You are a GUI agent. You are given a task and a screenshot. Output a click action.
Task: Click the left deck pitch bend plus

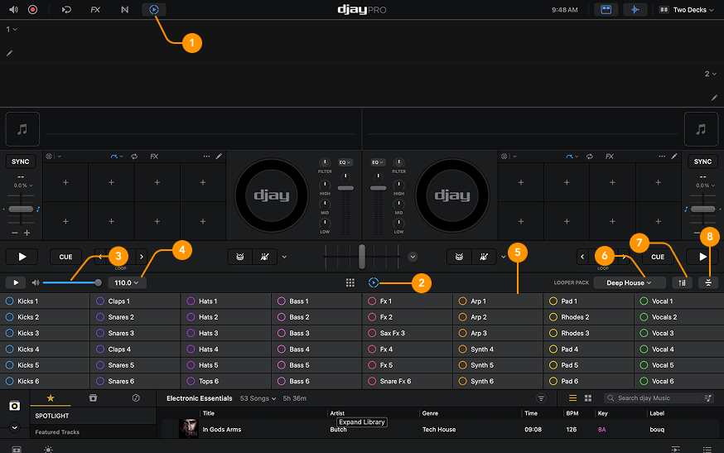pyautogui.click(x=27, y=233)
